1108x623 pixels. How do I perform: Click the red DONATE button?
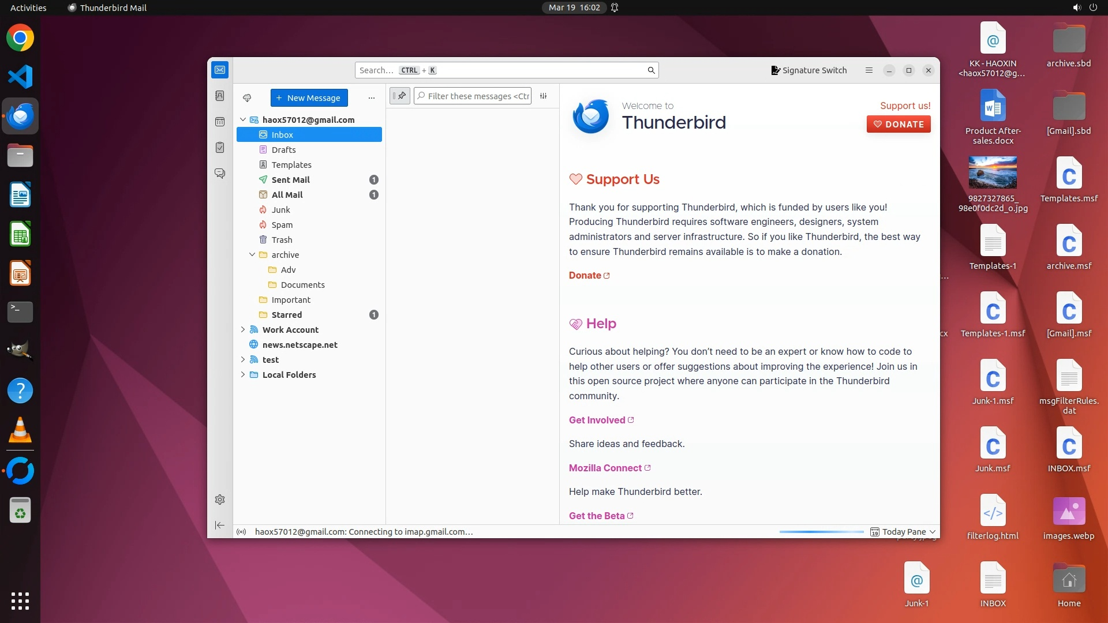point(898,124)
